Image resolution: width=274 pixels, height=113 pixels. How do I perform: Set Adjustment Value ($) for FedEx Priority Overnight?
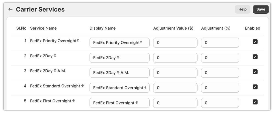pyautogui.click(x=175, y=43)
